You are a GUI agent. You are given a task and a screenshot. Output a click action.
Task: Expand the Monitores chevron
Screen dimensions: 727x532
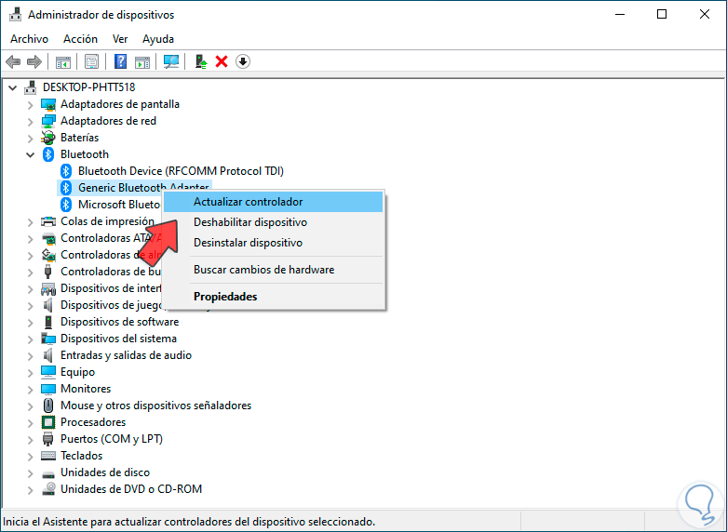coord(30,390)
